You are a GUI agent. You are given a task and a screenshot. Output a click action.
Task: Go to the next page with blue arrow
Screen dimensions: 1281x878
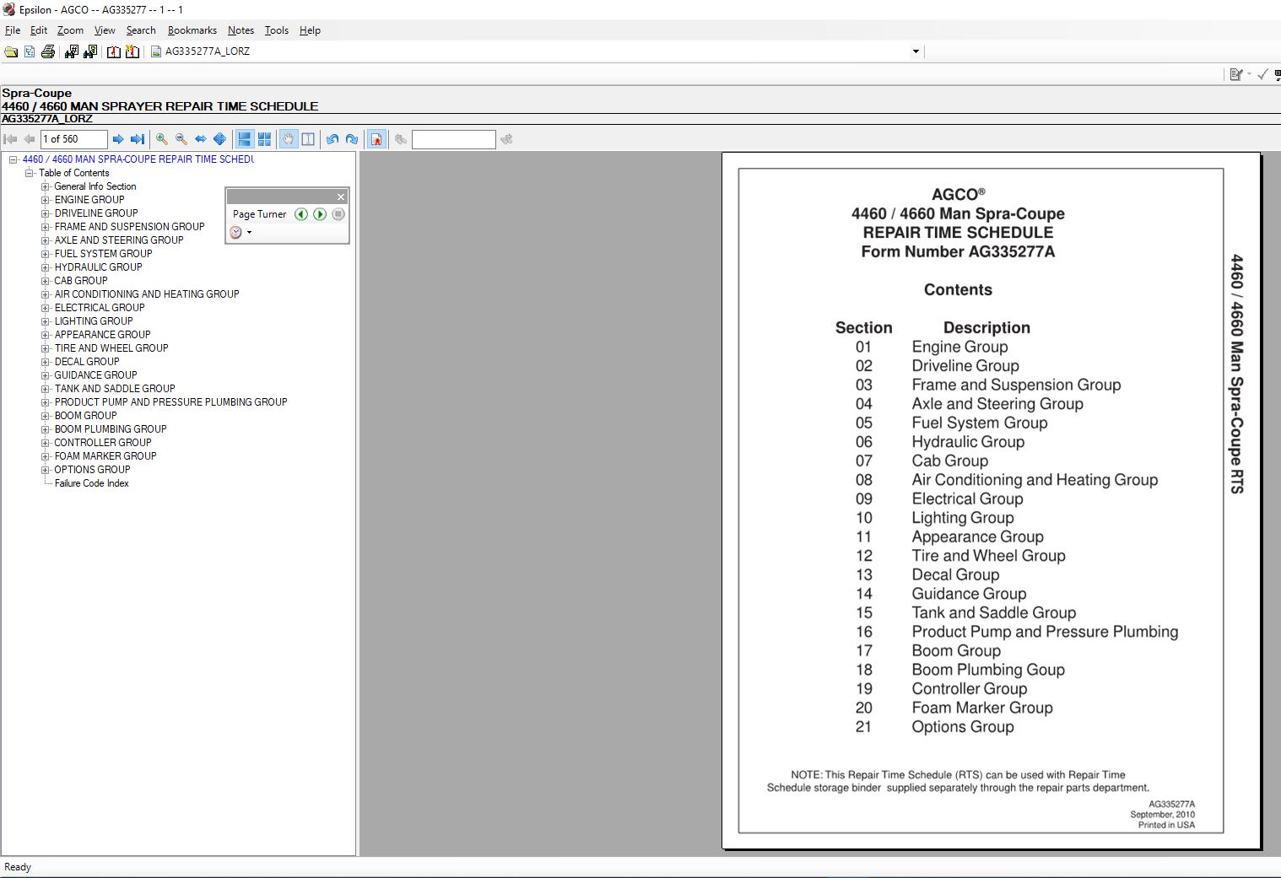point(118,139)
